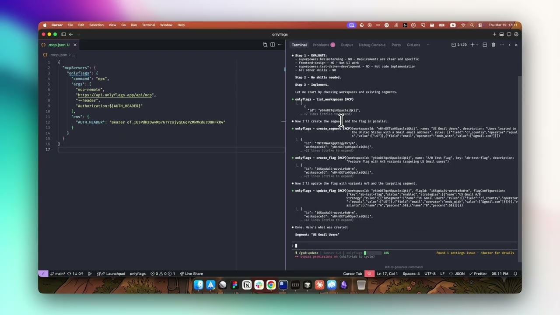Split the terminal panel

coord(485,45)
